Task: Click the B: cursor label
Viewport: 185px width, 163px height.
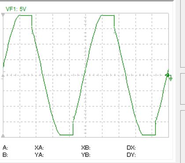Action: (x=5, y=155)
